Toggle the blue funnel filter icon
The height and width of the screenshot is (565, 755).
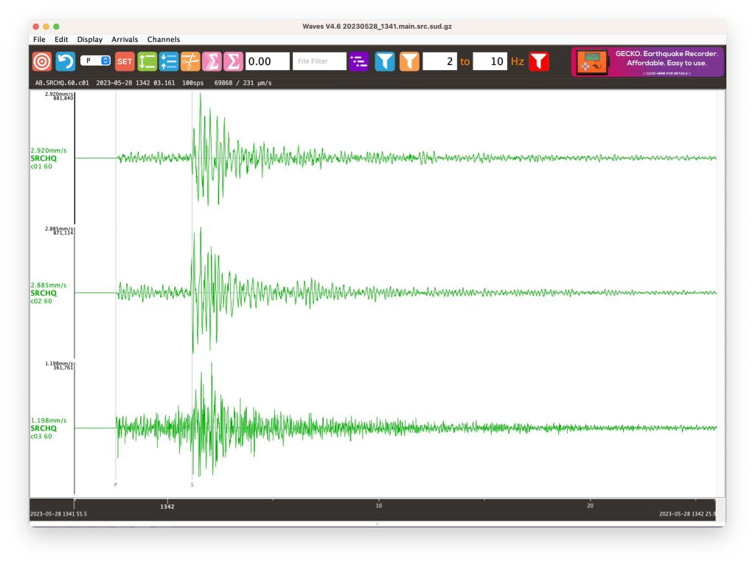pyautogui.click(x=385, y=61)
